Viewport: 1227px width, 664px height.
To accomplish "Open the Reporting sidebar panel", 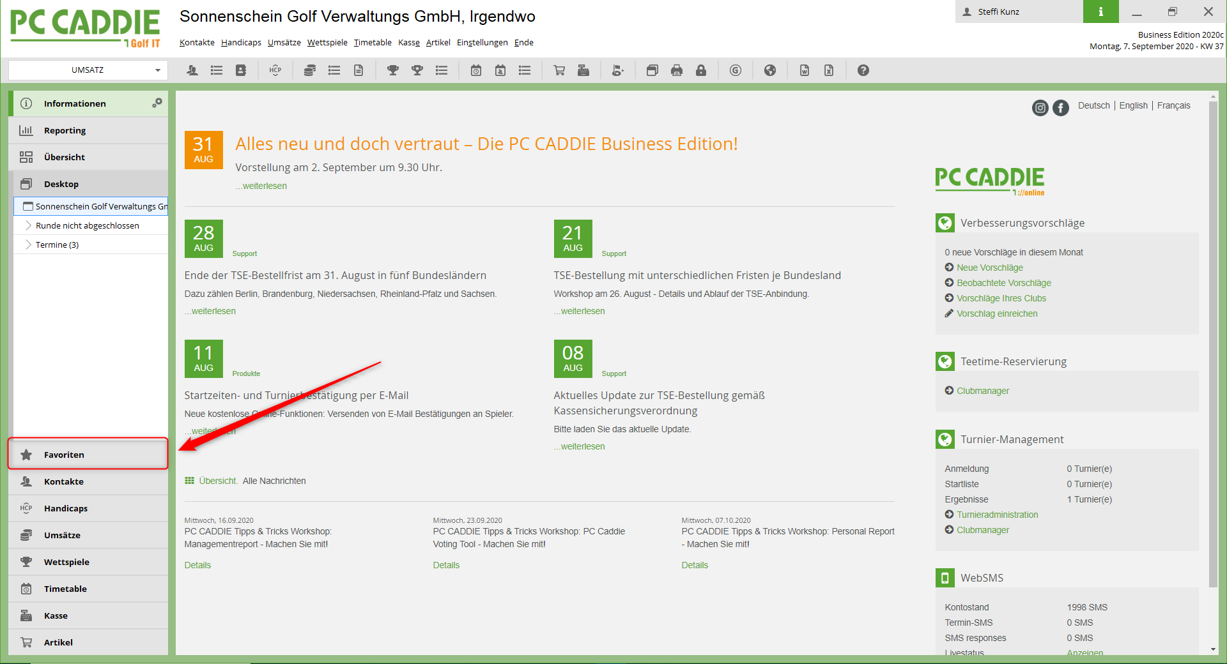I will 88,130.
